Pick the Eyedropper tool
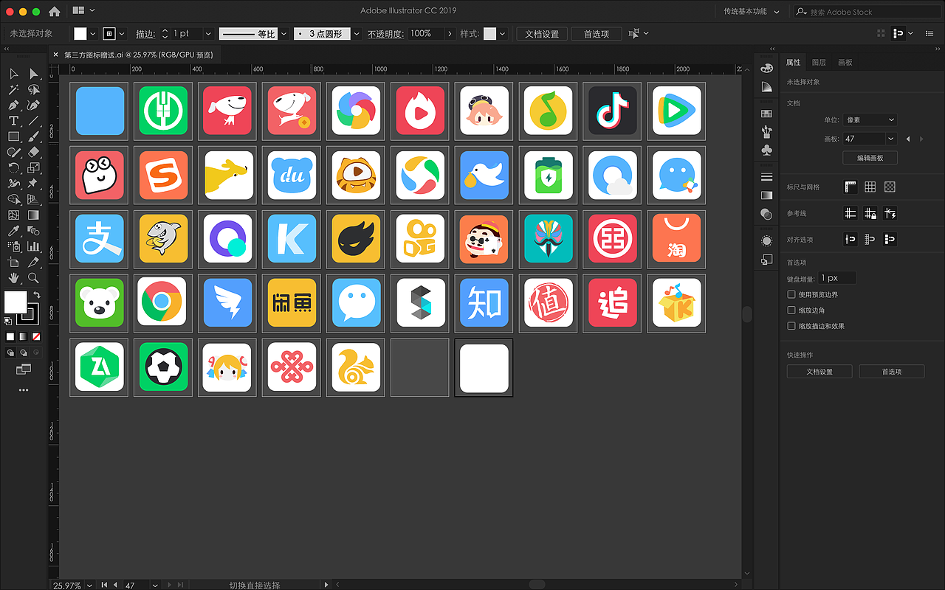The height and width of the screenshot is (590, 945). (13, 231)
